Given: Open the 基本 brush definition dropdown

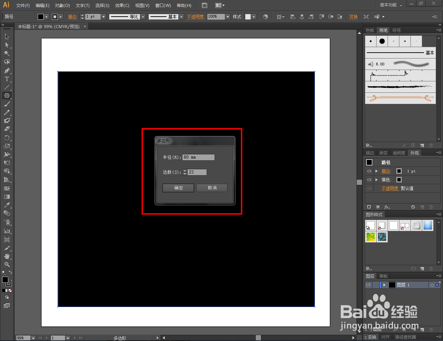Looking at the screenshot, I should 181,17.
